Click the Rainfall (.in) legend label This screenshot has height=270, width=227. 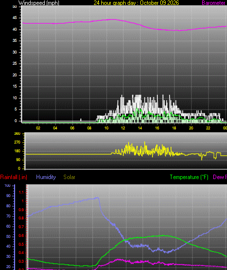[x=14, y=177]
